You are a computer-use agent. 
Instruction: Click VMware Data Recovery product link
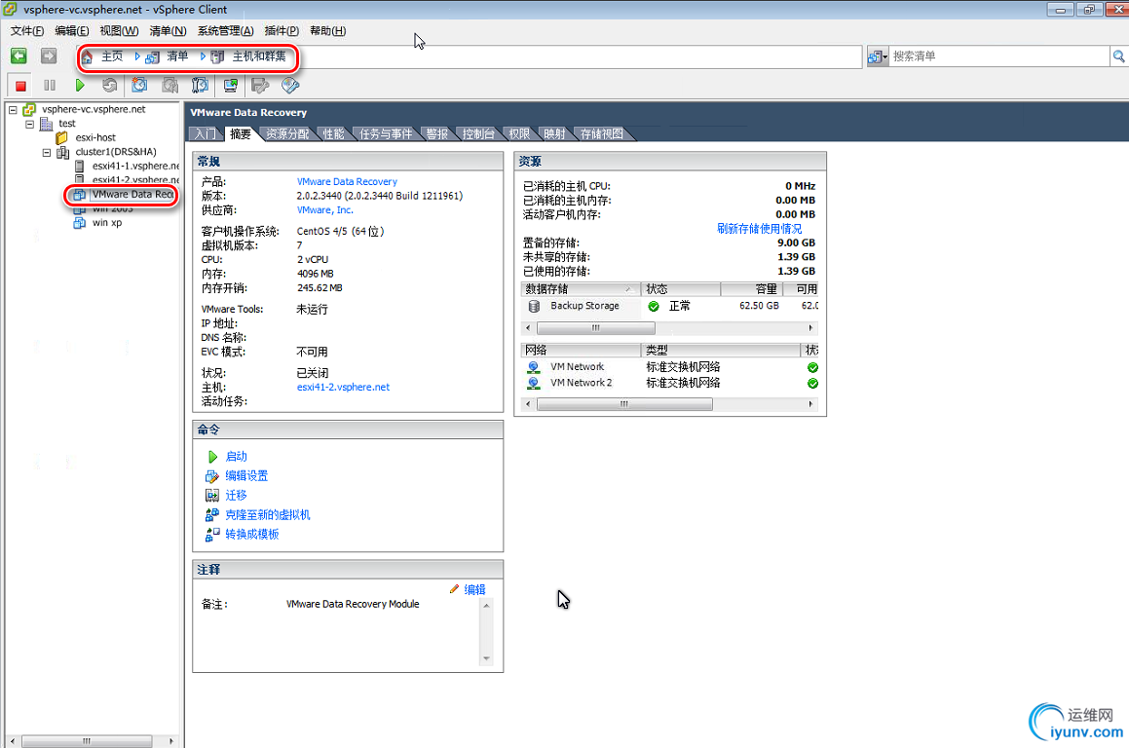[x=347, y=181]
